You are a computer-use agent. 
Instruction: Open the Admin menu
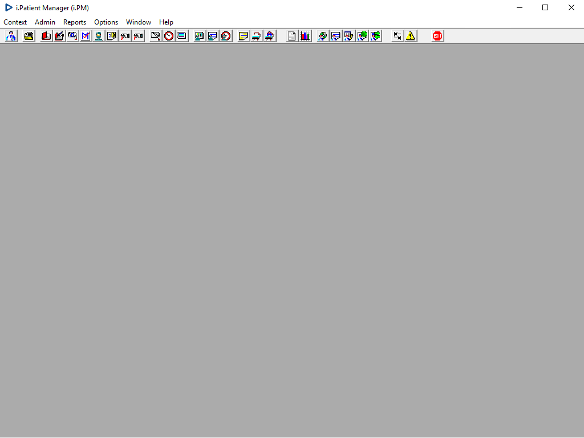click(x=45, y=22)
